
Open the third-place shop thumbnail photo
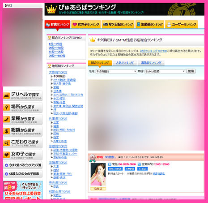pyautogui.click(x=98, y=174)
